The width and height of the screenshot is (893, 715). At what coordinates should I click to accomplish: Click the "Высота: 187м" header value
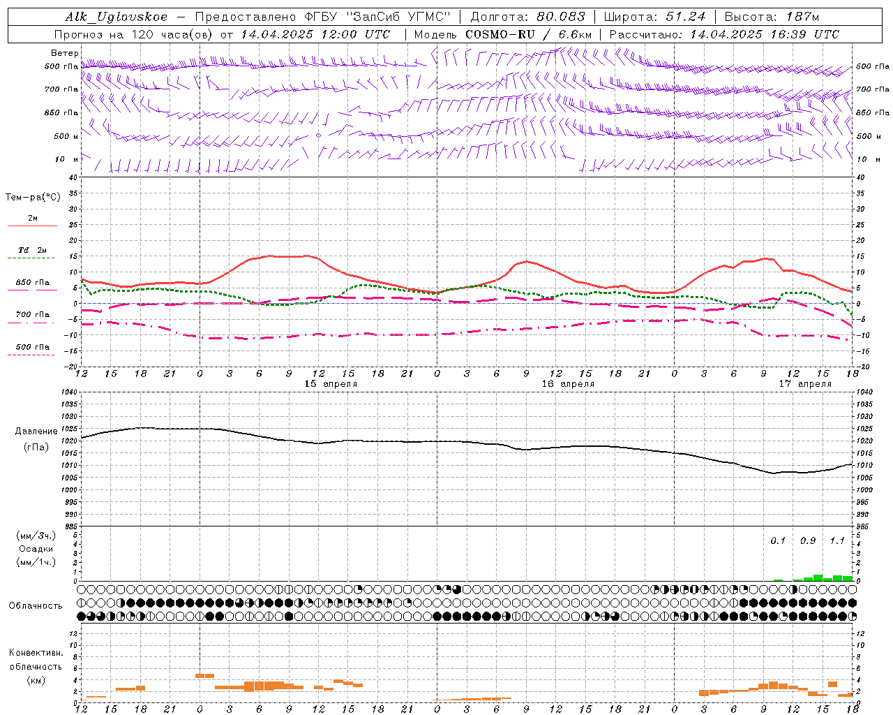click(772, 17)
